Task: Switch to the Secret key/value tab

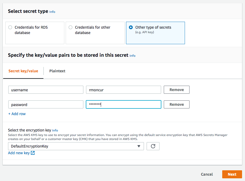Action: pos(23,71)
